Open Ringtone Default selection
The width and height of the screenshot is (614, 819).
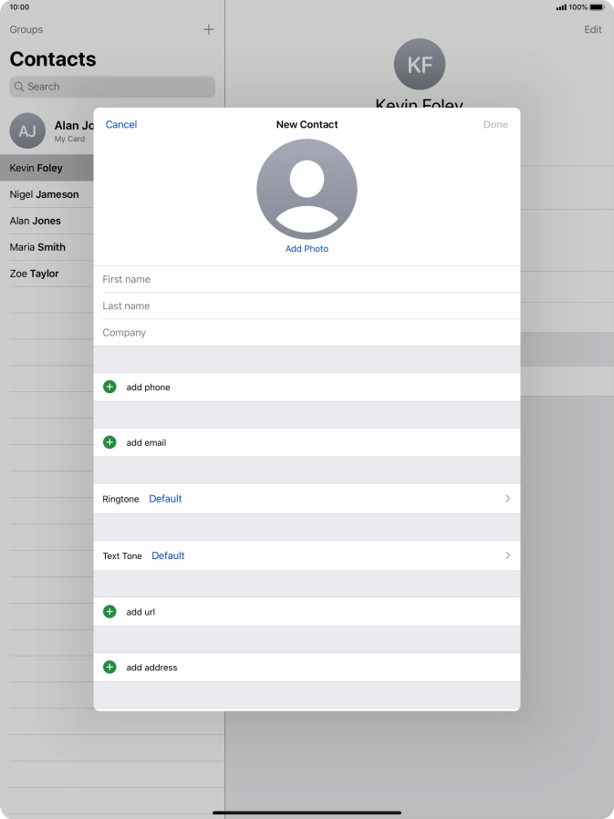(x=165, y=499)
